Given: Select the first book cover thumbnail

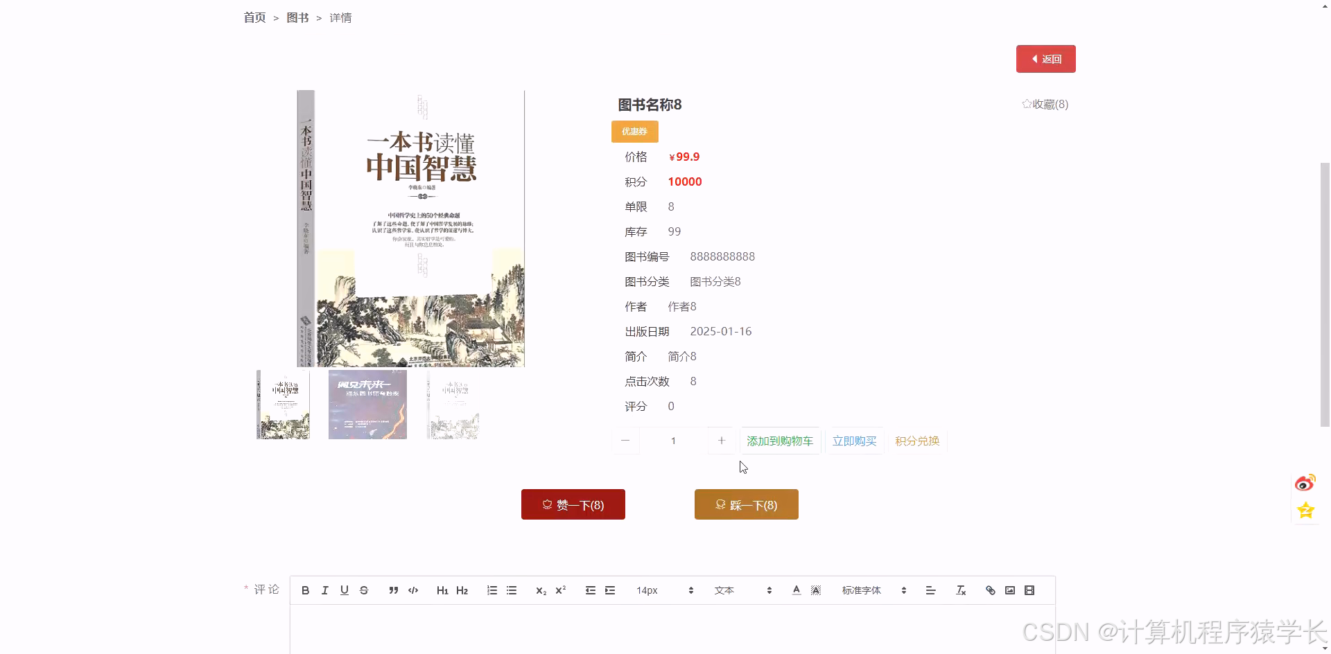Looking at the screenshot, I should coord(283,405).
